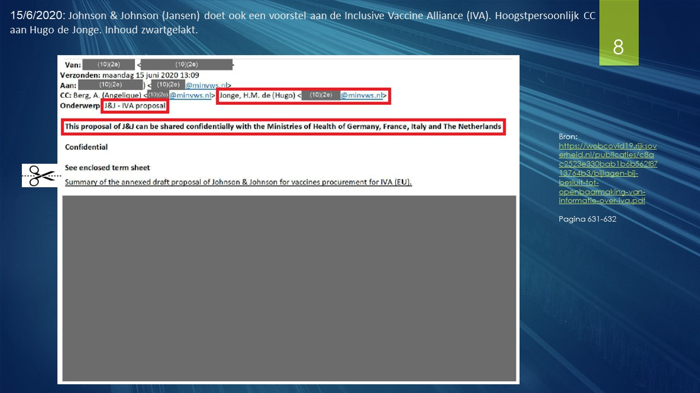The width and height of the screenshot is (700, 393).
Task: Click the 'Verzonden: maandag 15 juni 2020 13:09' line
Action: click(129, 75)
